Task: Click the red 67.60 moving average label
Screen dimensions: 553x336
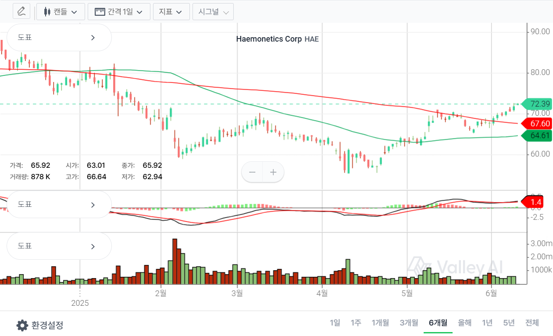Action: tap(536, 124)
